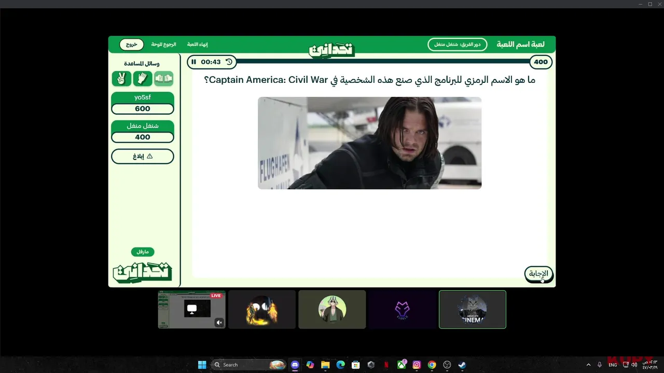664x373 pixels.
Task: Open the Windows Start menu
Action: (202, 365)
